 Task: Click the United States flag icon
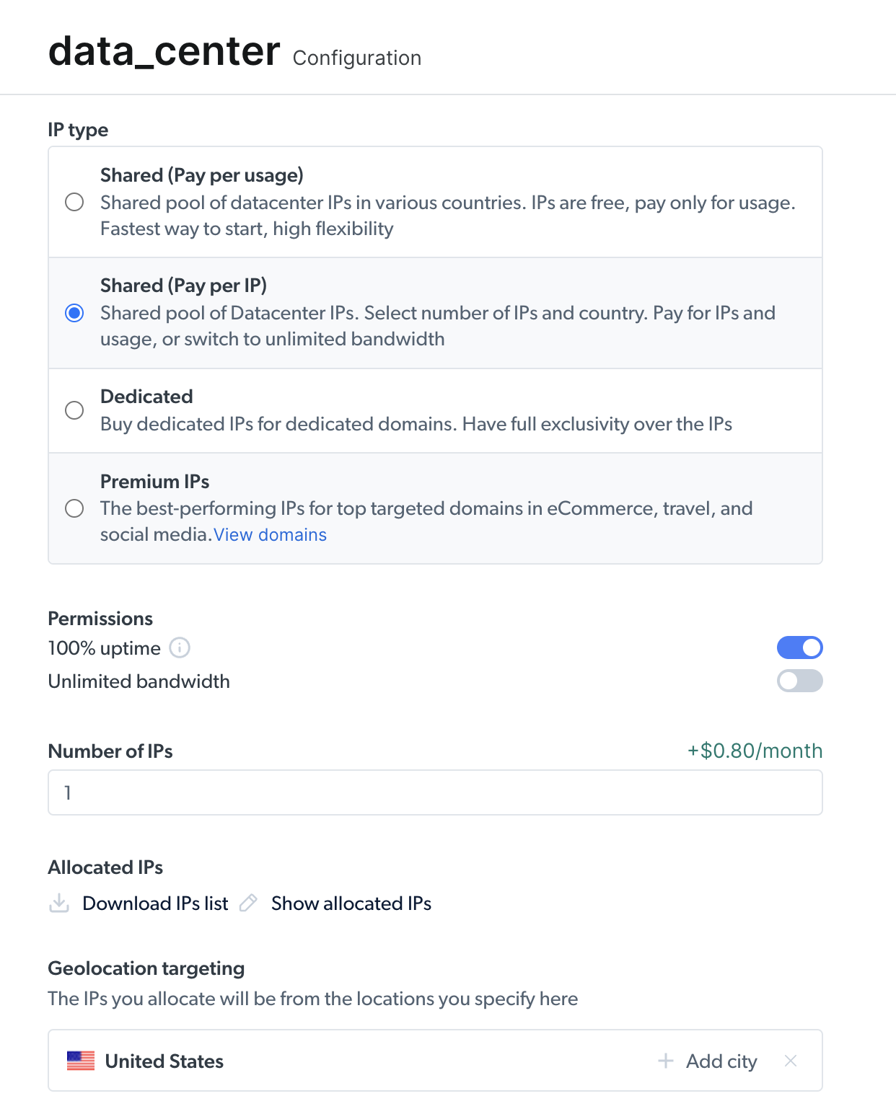click(x=81, y=1061)
